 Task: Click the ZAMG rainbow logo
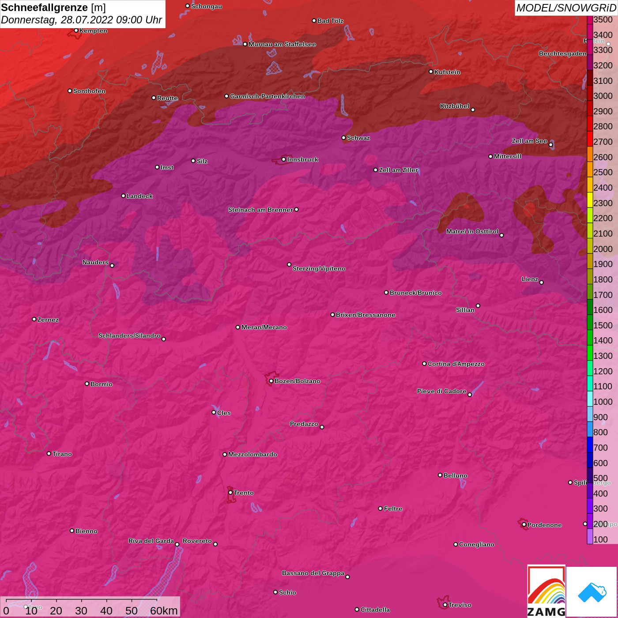(x=546, y=592)
